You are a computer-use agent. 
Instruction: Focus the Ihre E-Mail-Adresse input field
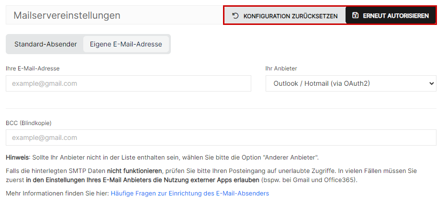(x=128, y=83)
